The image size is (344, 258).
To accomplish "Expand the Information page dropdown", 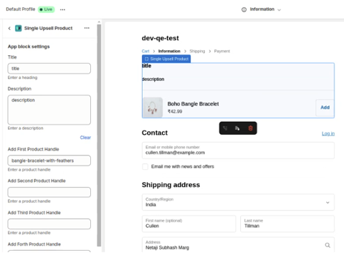I will coord(279,10).
